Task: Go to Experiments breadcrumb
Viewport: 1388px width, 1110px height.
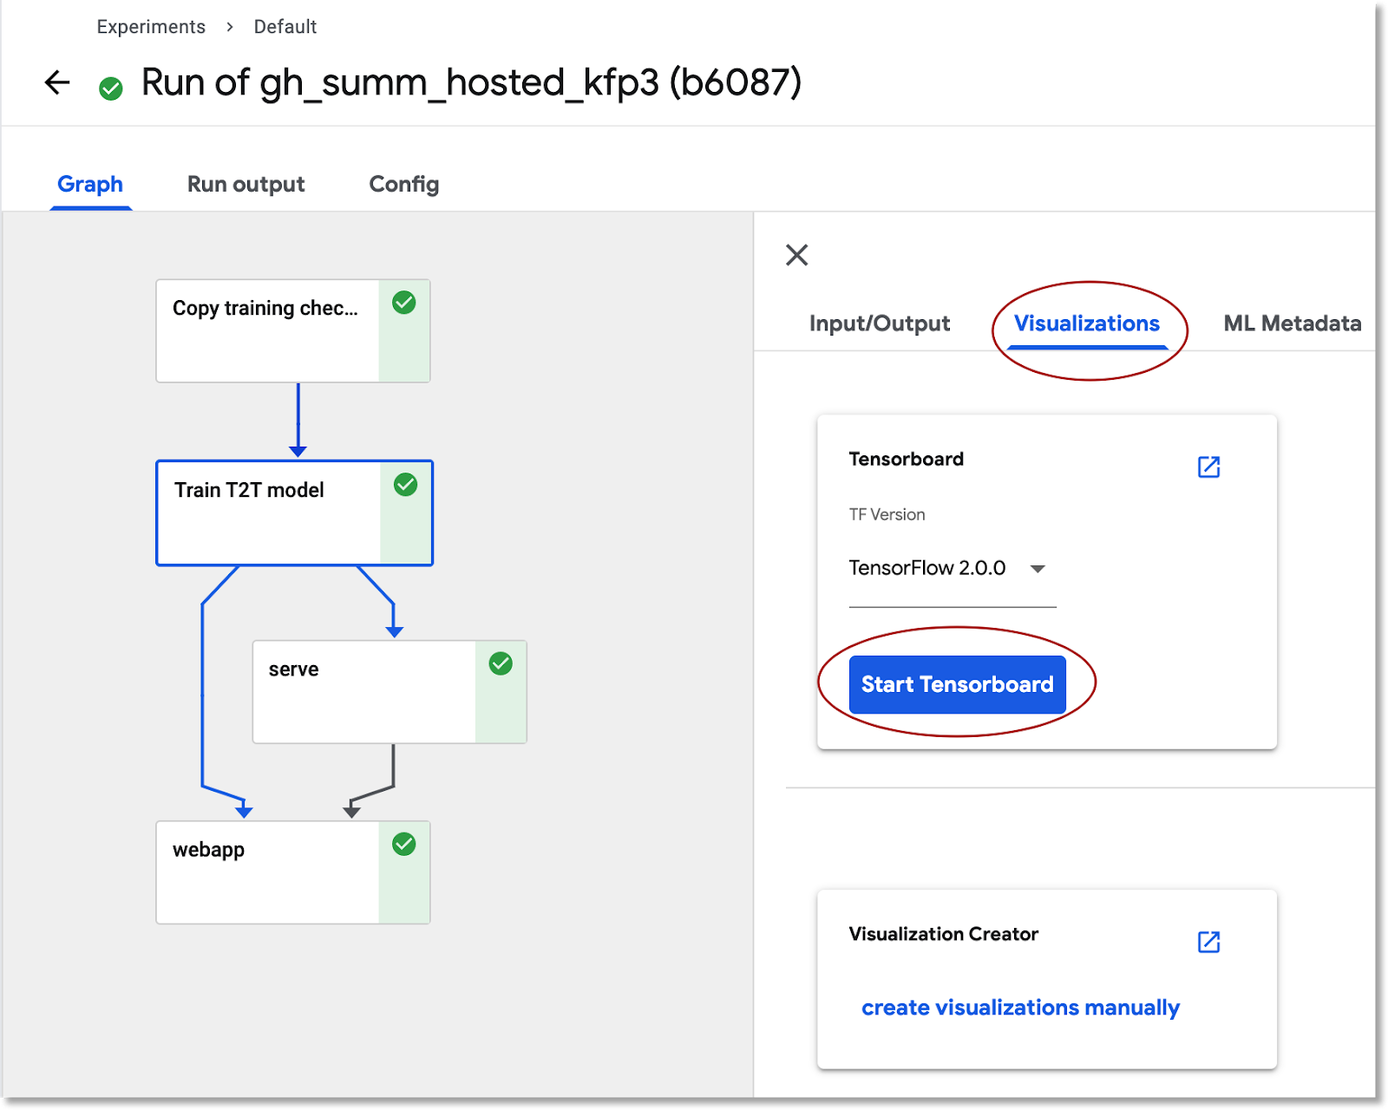Action: (x=151, y=27)
